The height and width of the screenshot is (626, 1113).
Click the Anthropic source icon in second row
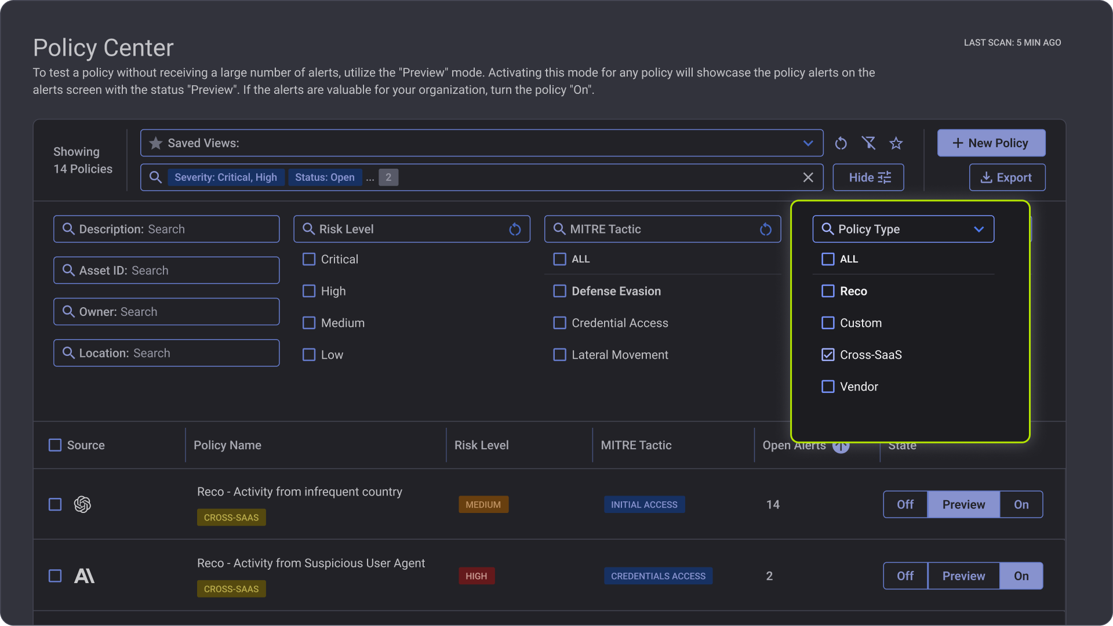pyautogui.click(x=85, y=576)
